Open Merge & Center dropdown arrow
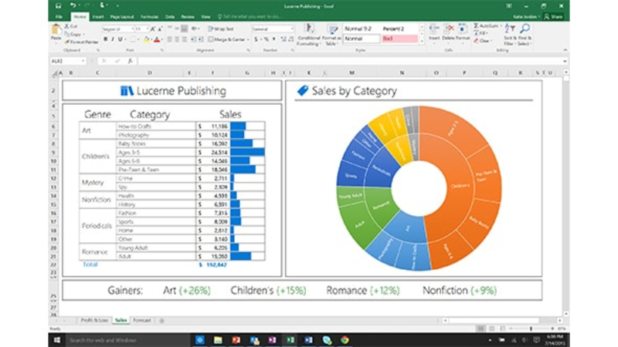The image size is (618, 347). (248, 39)
